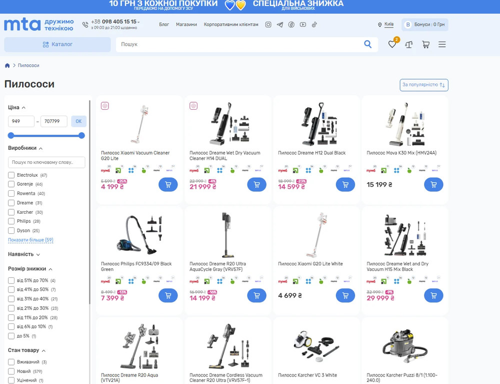The image size is (500, 384).
Task: Open the TikTok social icon
Action: point(314,25)
